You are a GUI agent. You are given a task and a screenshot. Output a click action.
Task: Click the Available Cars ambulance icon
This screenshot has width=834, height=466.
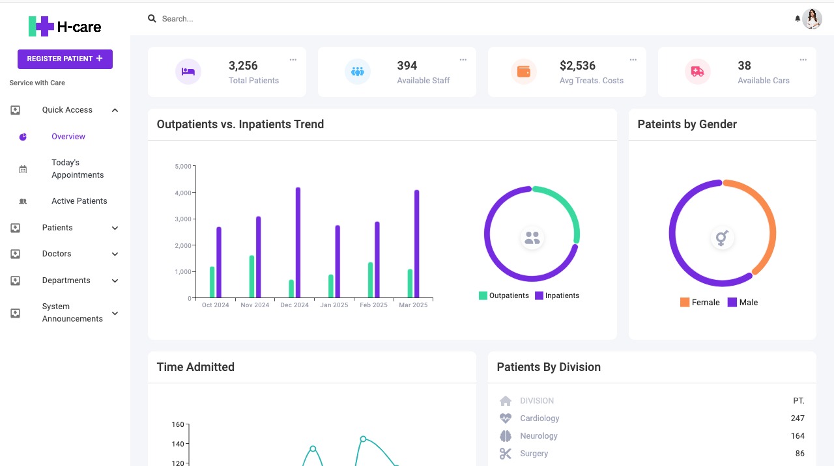click(x=697, y=72)
